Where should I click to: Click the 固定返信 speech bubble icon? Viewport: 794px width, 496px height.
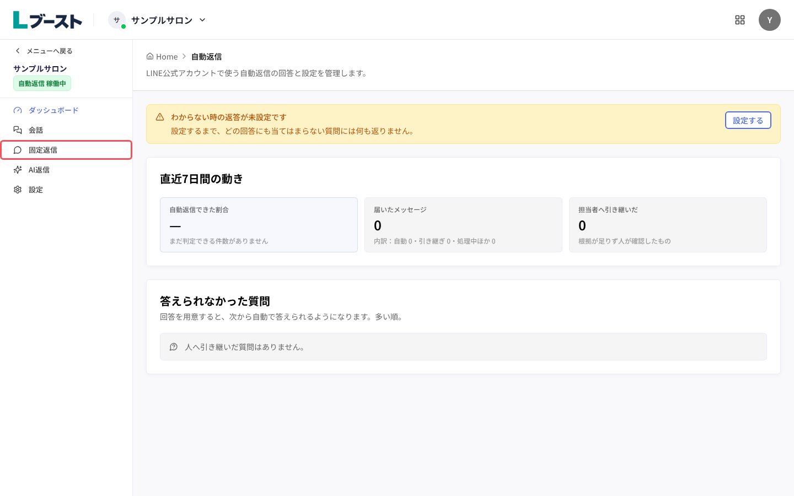pyautogui.click(x=18, y=150)
